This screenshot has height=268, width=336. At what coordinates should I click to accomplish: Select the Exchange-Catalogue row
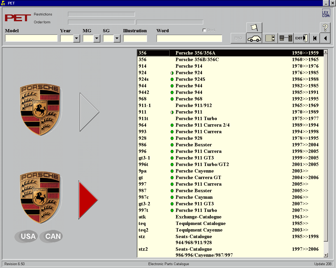(230, 217)
